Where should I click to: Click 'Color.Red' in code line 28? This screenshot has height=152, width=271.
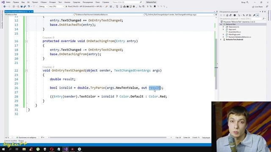pos(157,97)
